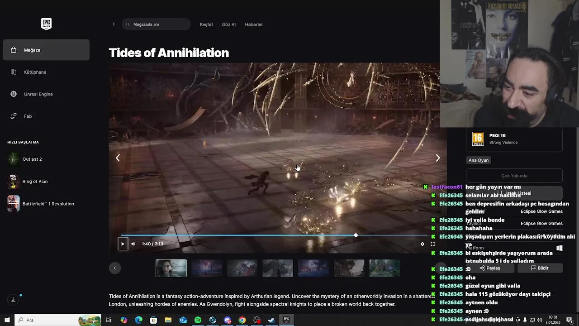Image resolution: width=579 pixels, height=326 pixels.
Task: Click the Çok Yakında button
Action: [514, 176]
